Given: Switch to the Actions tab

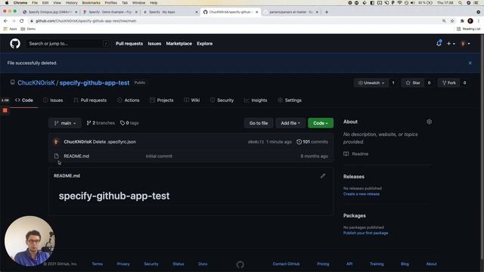Looking at the screenshot, I should point(129,100).
